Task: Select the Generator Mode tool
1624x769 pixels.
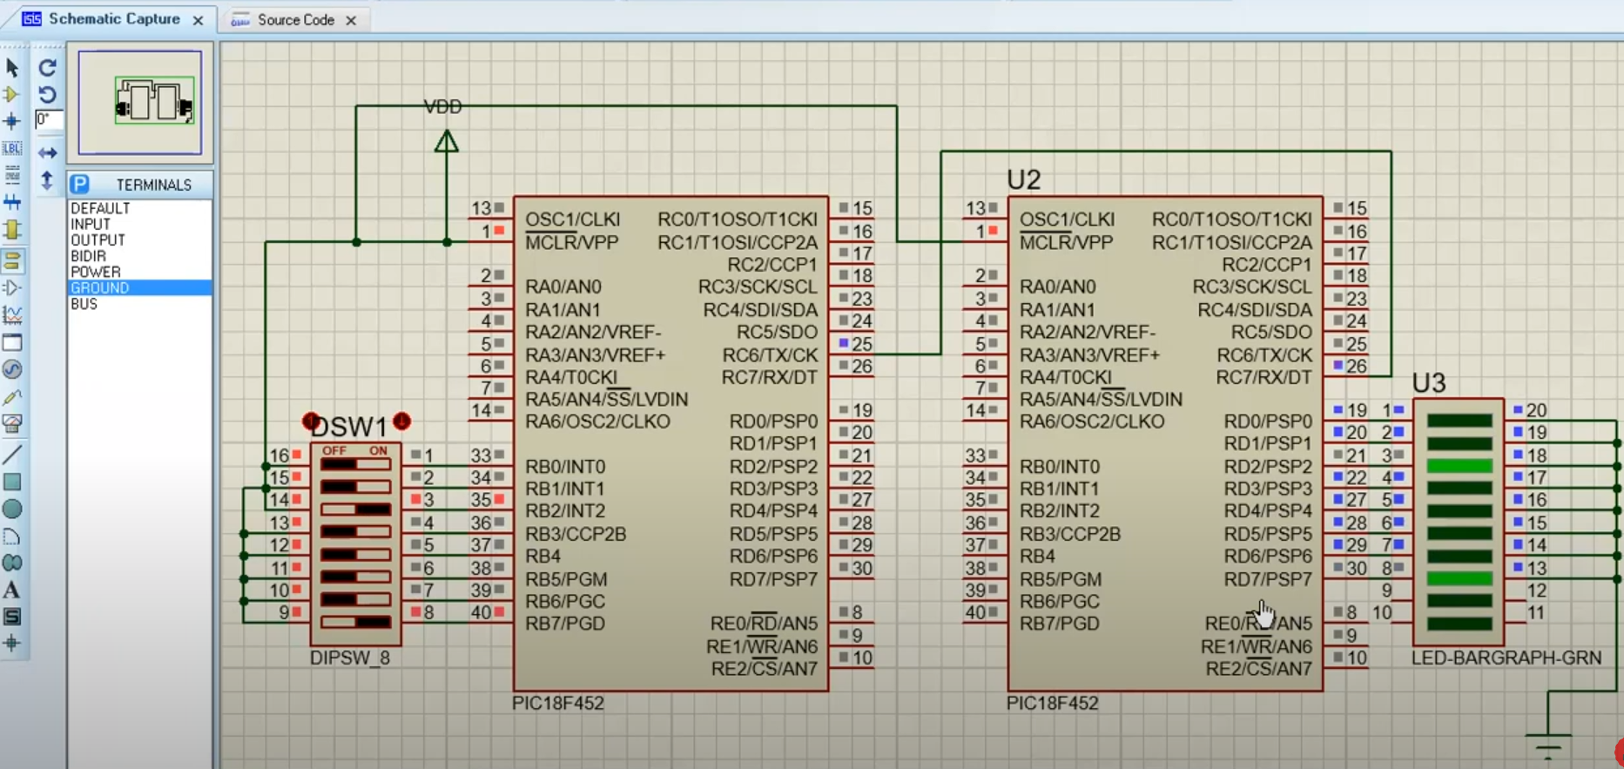Action: 12,369
